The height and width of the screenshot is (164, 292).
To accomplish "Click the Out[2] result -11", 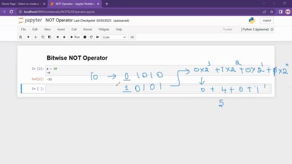I will (x=49, y=79).
